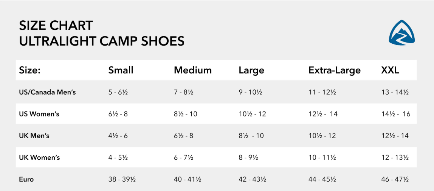Click the Size Chart Ultralight Camp Shoes title
Viewport: 434px width, 191px height.
102,33
